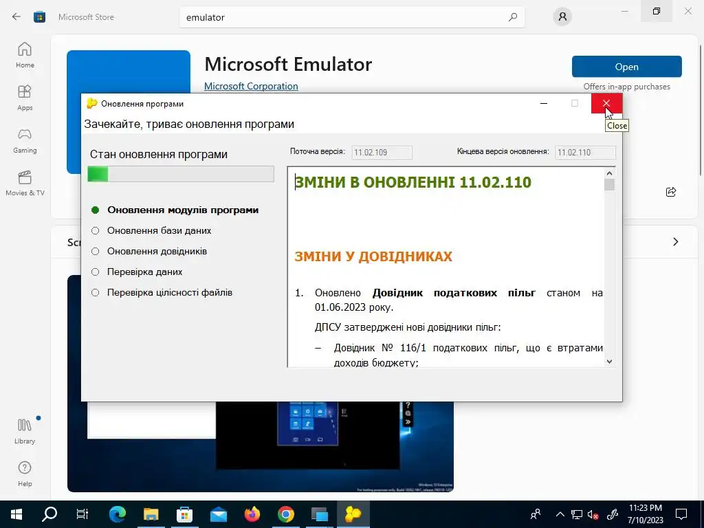Click the Open button for Microsoft Emulator

627,67
